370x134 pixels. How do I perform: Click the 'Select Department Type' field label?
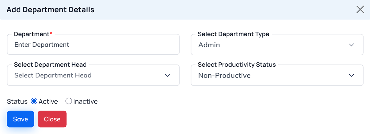click(x=233, y=34)
